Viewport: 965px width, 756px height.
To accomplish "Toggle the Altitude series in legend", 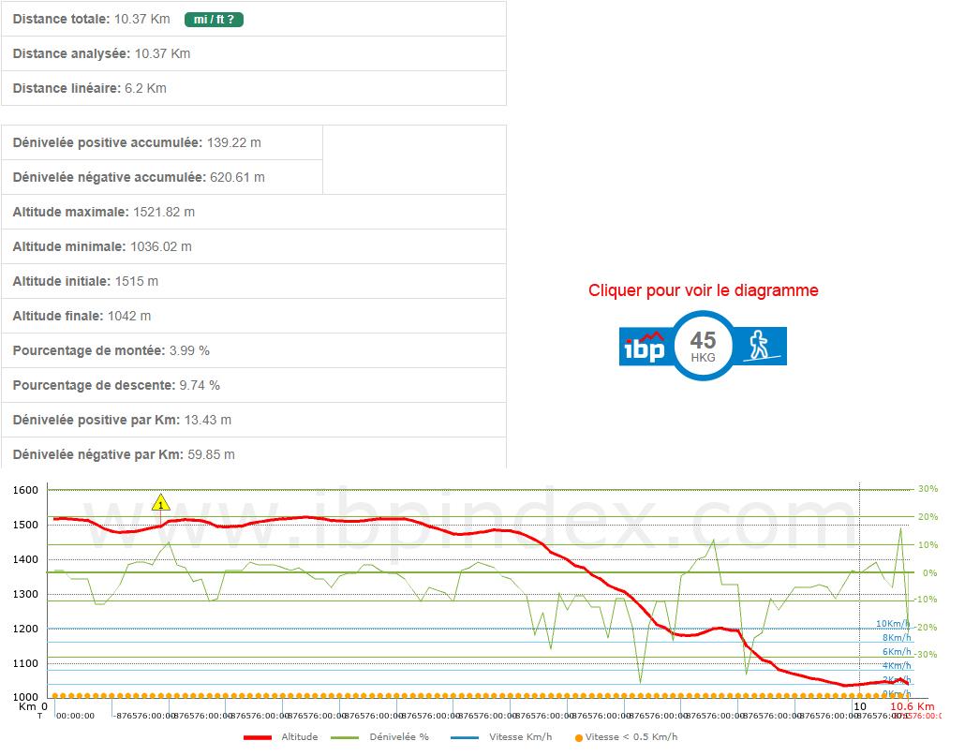I will pyautogui.click(x=299, y=737).
